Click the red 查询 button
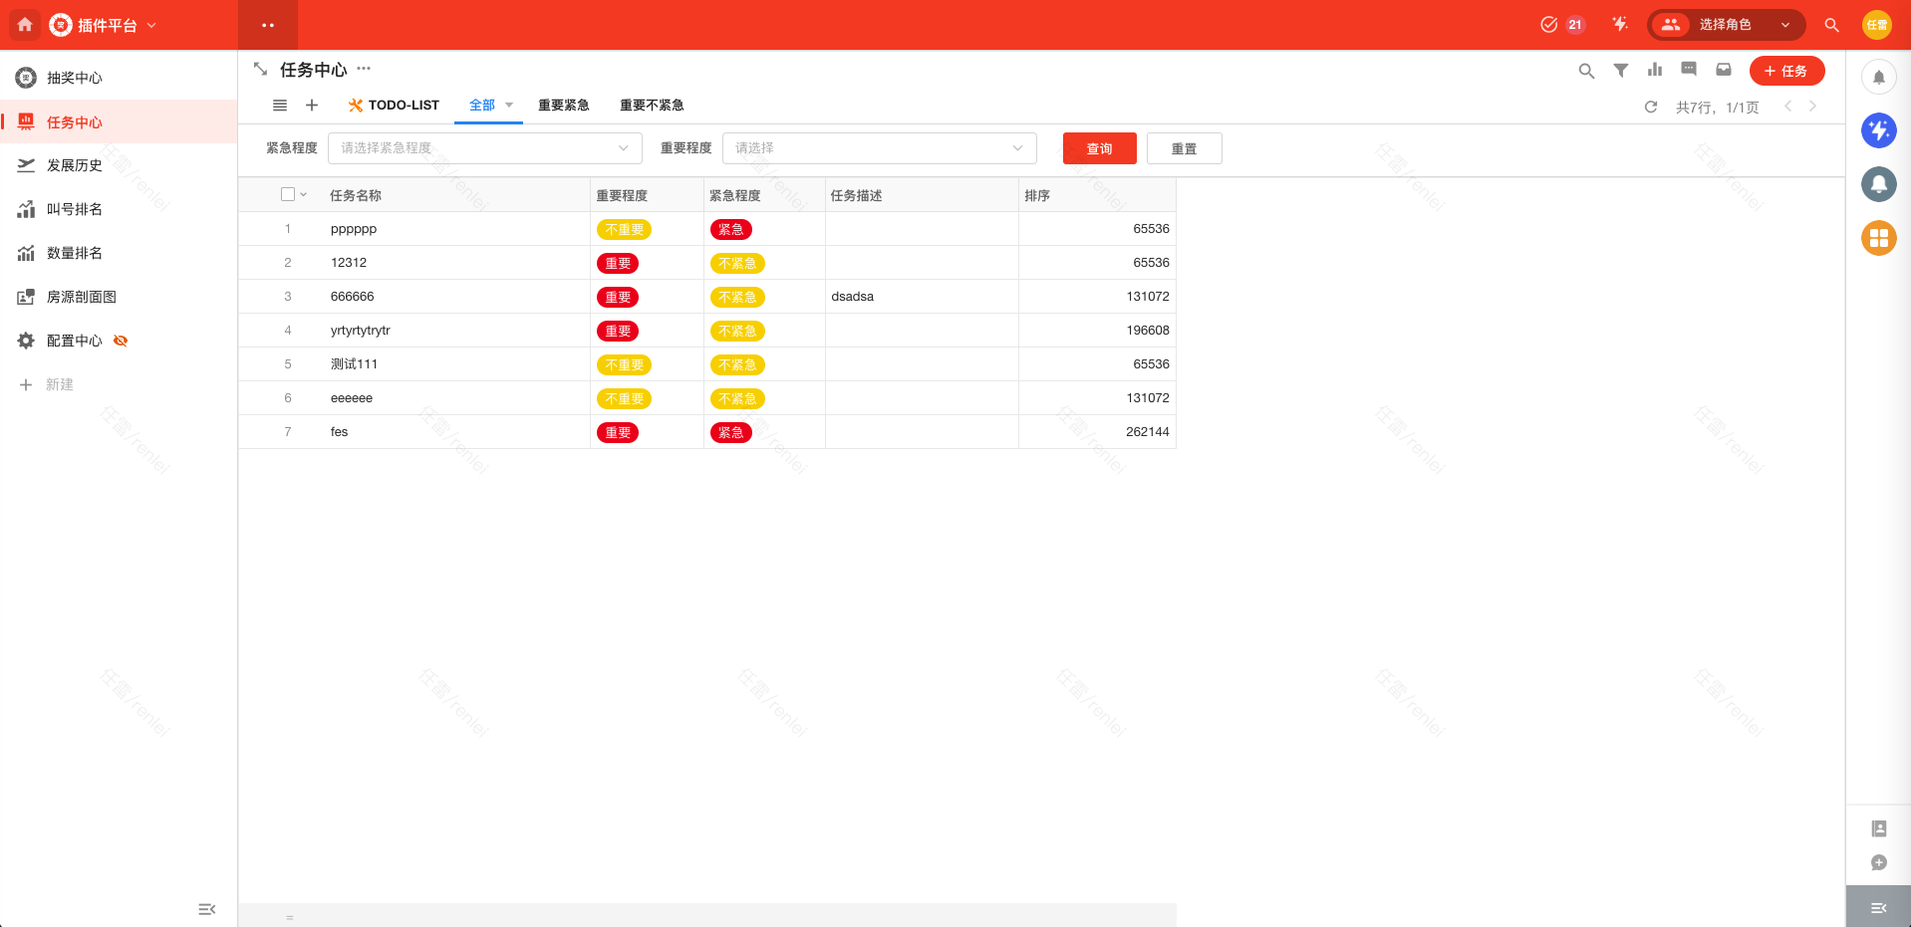1911x927 pixels. click(1099, 148)
